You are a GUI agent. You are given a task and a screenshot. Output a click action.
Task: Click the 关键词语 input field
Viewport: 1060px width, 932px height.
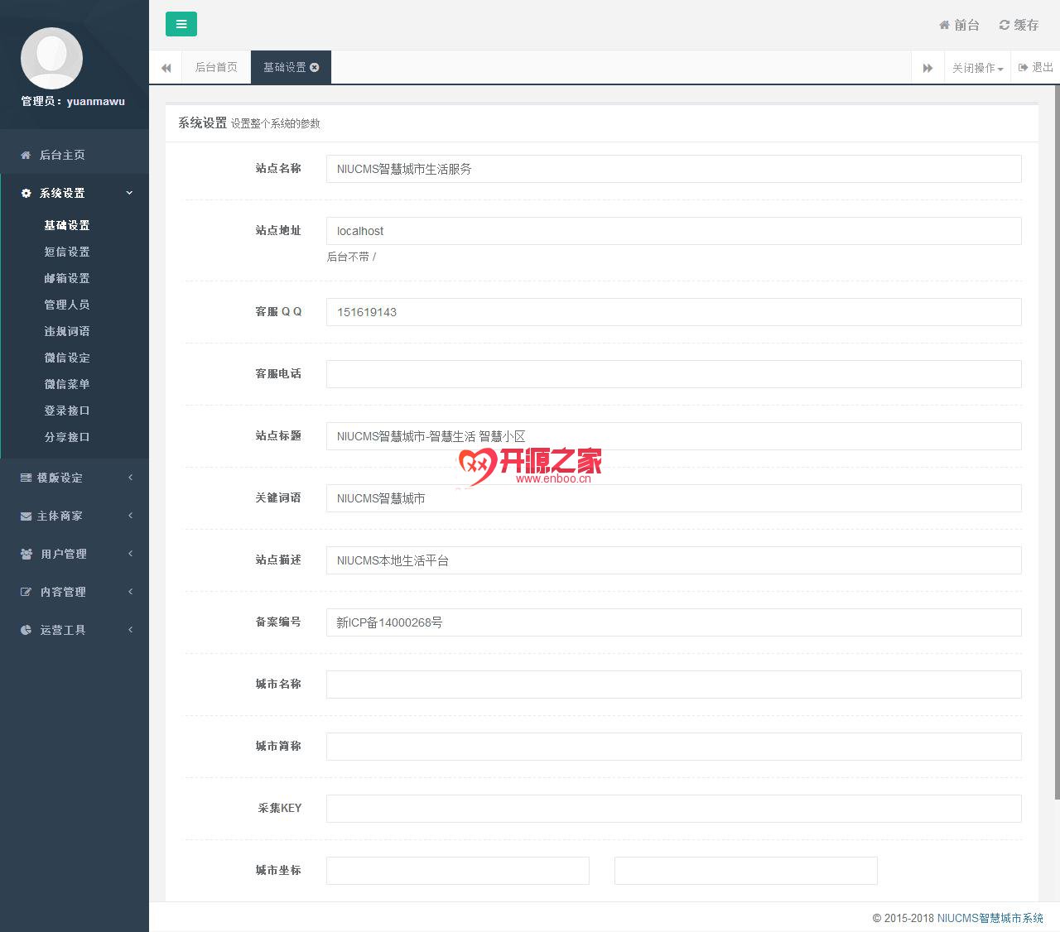[673, 498]
